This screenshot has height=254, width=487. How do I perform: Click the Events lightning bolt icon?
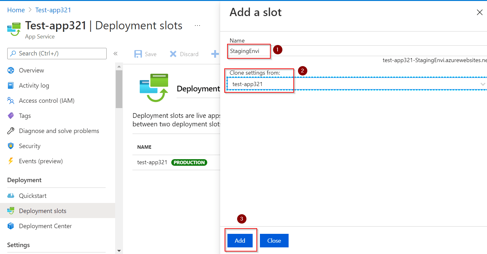(11, 161)
